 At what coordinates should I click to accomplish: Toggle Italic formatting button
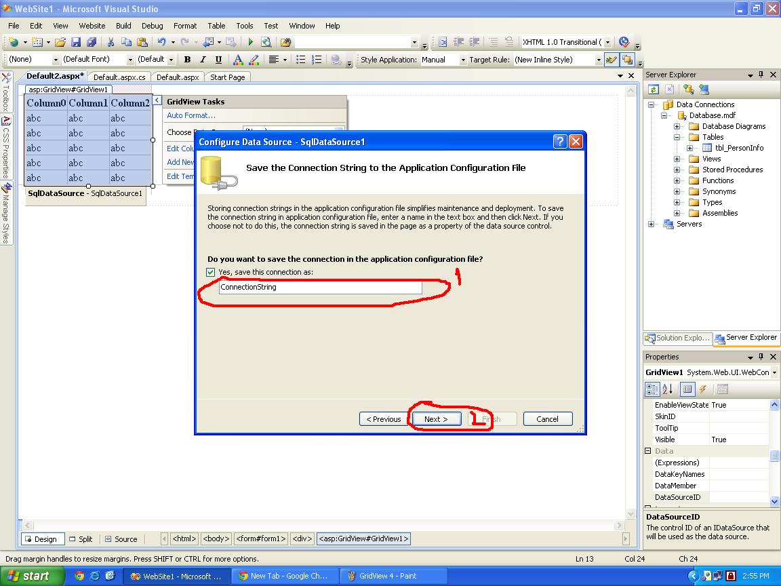pyautogui.click(x=203, y=60)
